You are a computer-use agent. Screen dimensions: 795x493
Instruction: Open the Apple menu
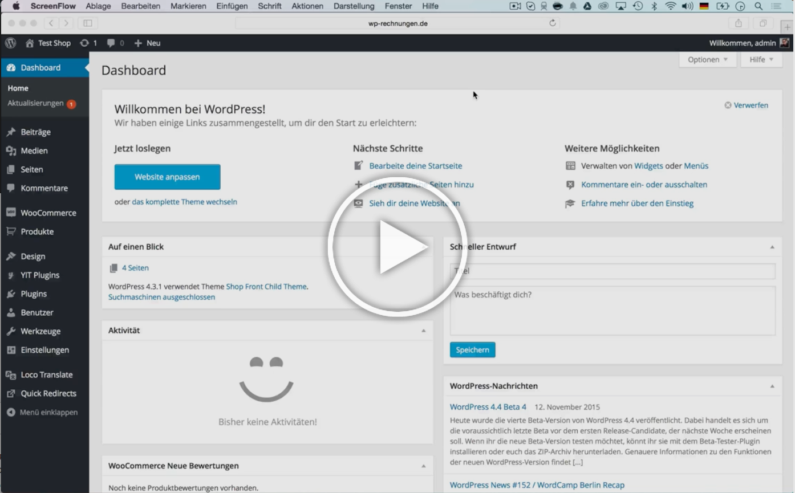pos(15,6)
